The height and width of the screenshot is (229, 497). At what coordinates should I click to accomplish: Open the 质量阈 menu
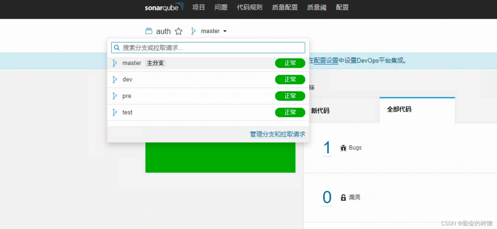(317, 7)
